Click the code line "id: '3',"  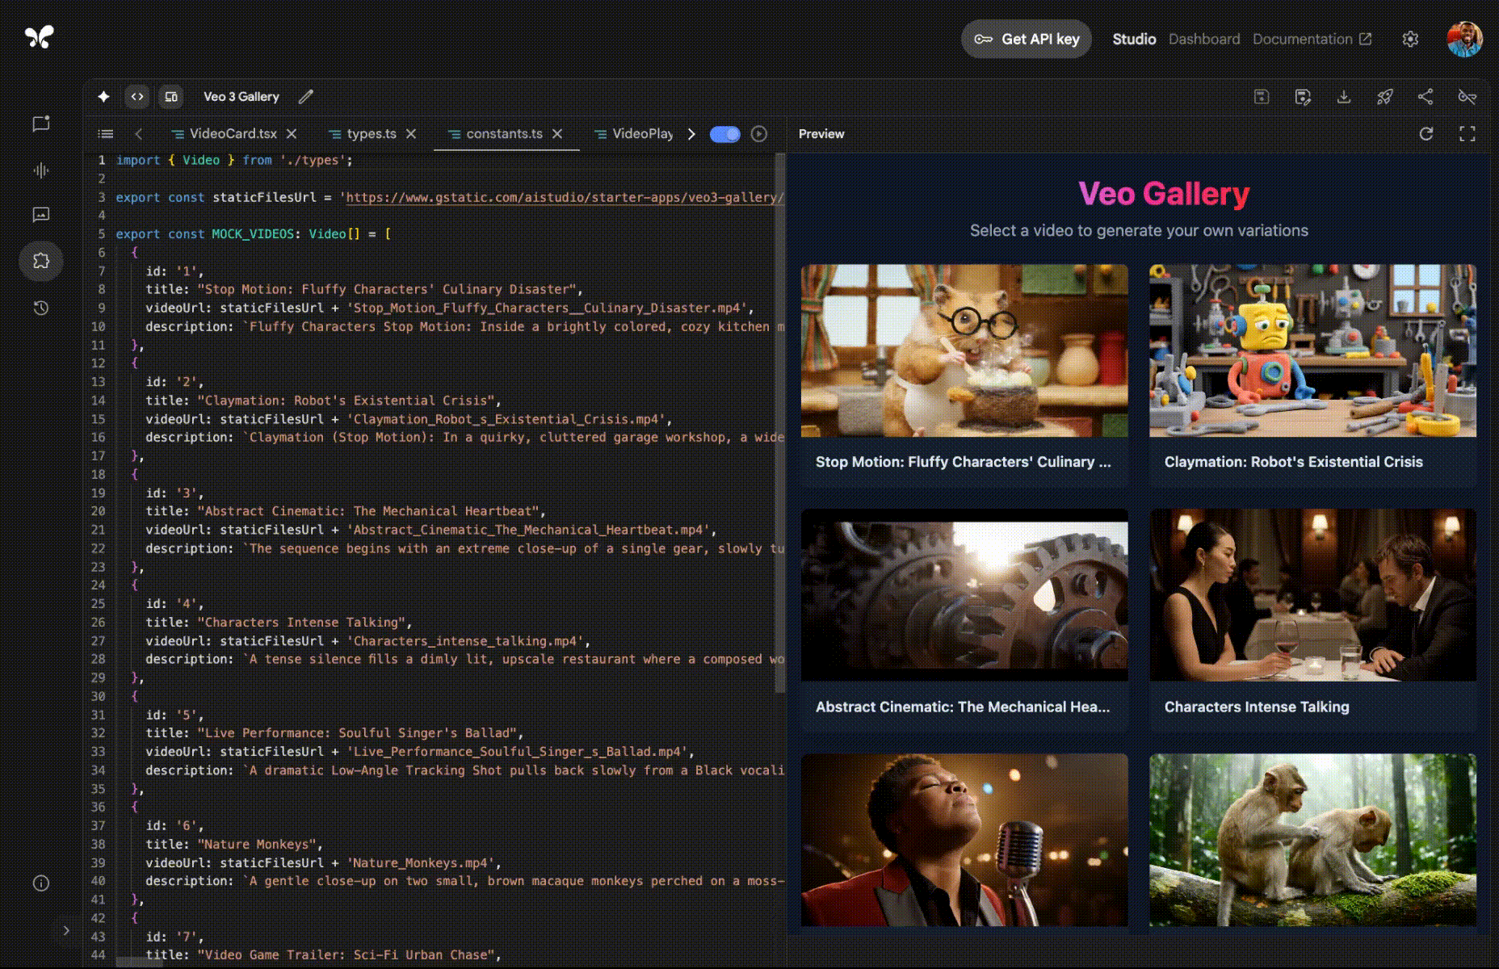tap(174, 493)
